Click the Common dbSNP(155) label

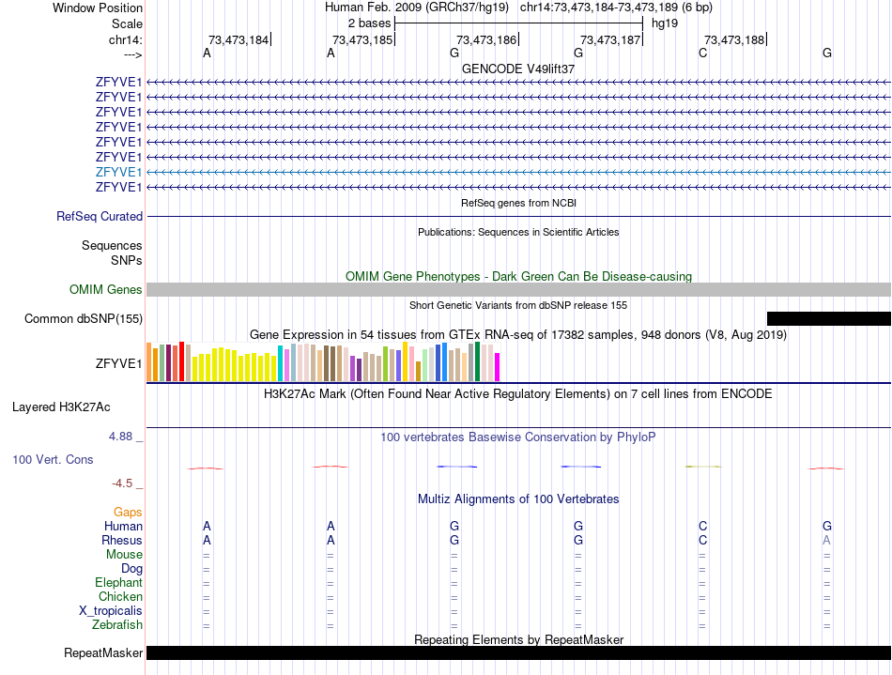coord(83,318)
